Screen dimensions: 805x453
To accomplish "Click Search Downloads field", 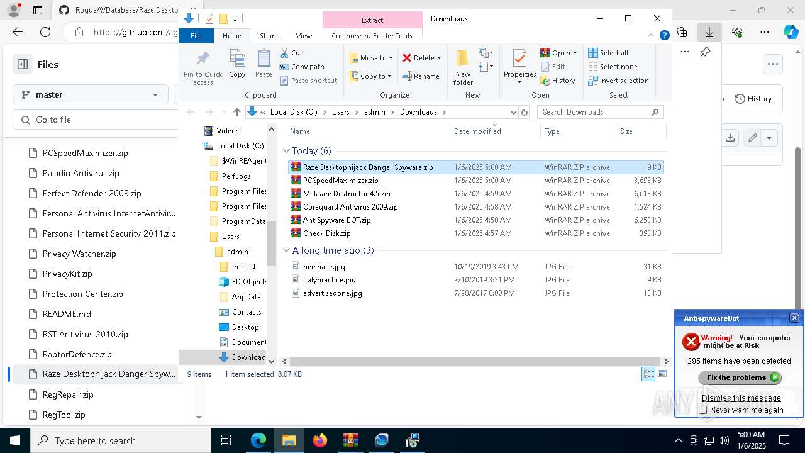I will (600, 112).
